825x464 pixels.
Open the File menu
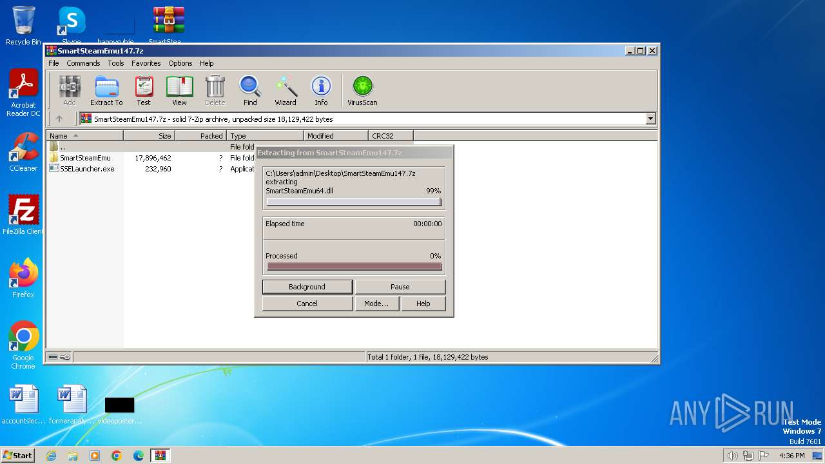(53, 63)
